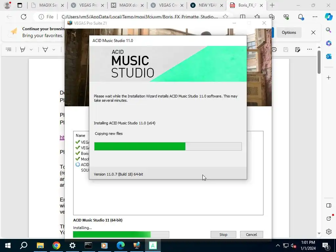The width and height of the screenshot is (336, 252).
Task: Click the PDF save icon
Action: [286, 50]
